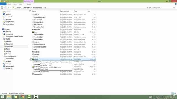Expand the Downloads breadcrumb arrow

coord(32,7)
